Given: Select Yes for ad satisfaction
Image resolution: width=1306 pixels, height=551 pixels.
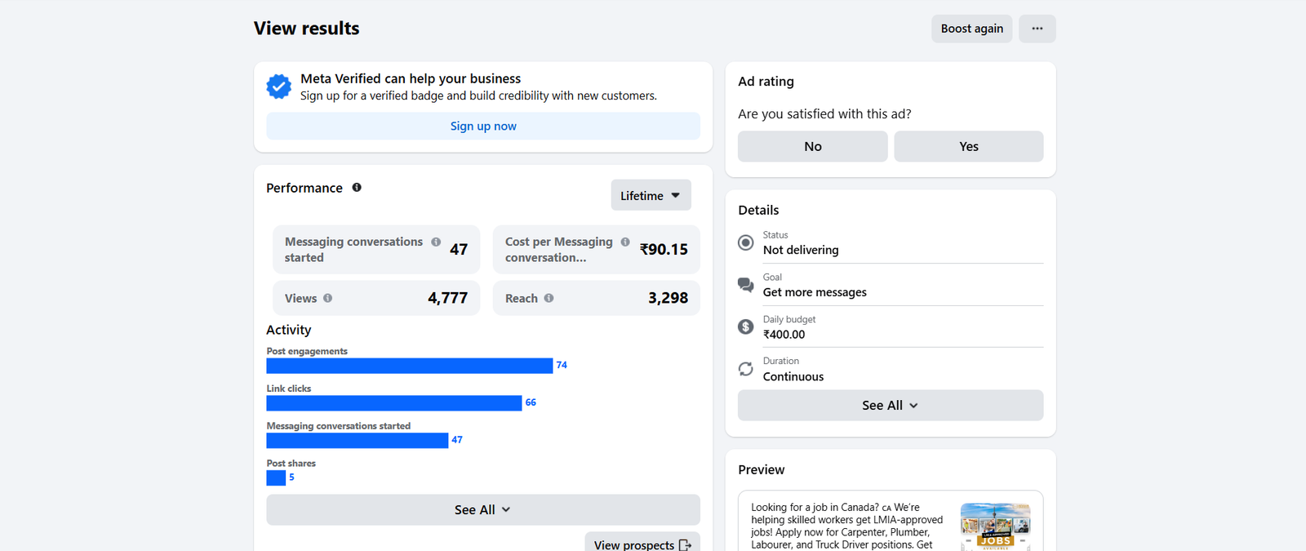Looking at the screenshot, I should click(x=968, y=147).
